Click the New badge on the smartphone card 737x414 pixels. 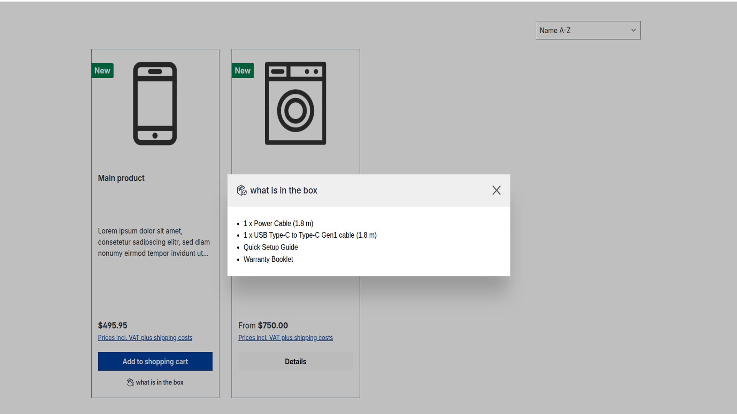[102, 71]
